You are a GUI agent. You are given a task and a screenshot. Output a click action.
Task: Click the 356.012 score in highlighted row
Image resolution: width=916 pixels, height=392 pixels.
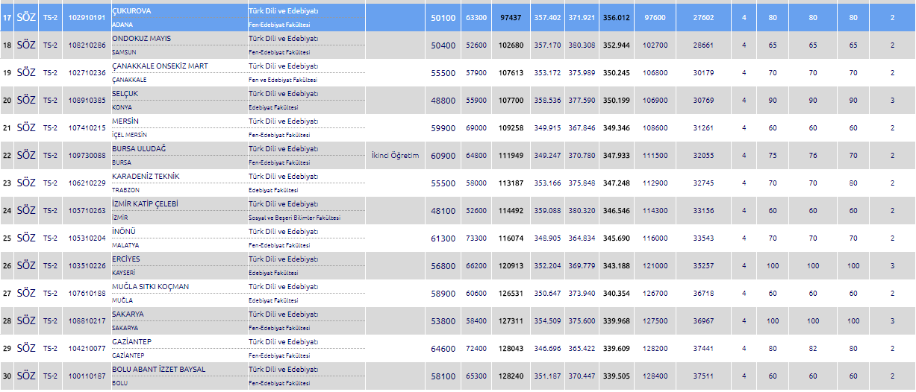617,17
